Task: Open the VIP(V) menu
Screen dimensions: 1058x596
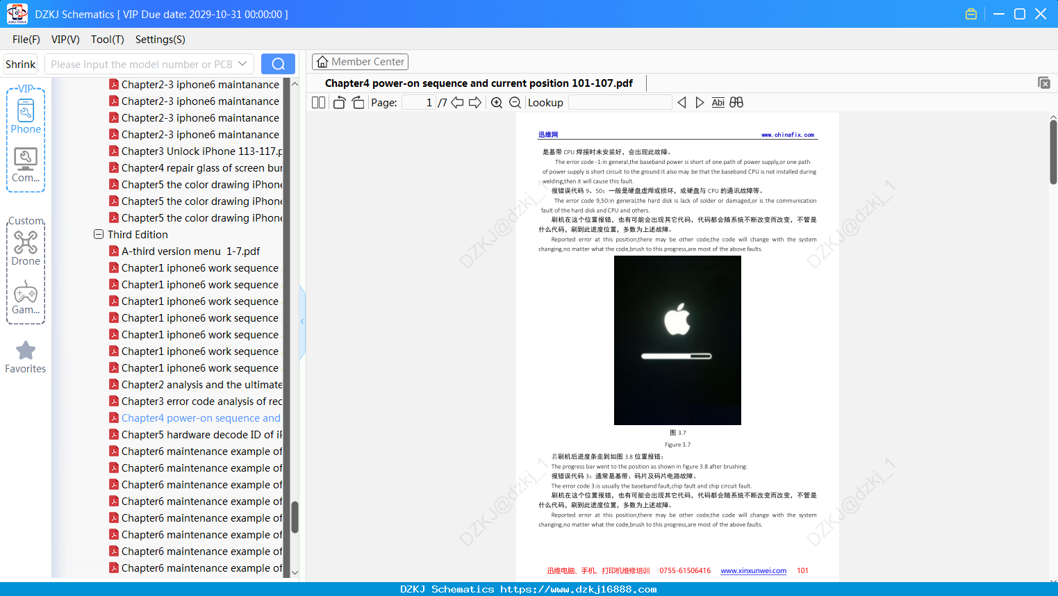Action: click(65, 40)
